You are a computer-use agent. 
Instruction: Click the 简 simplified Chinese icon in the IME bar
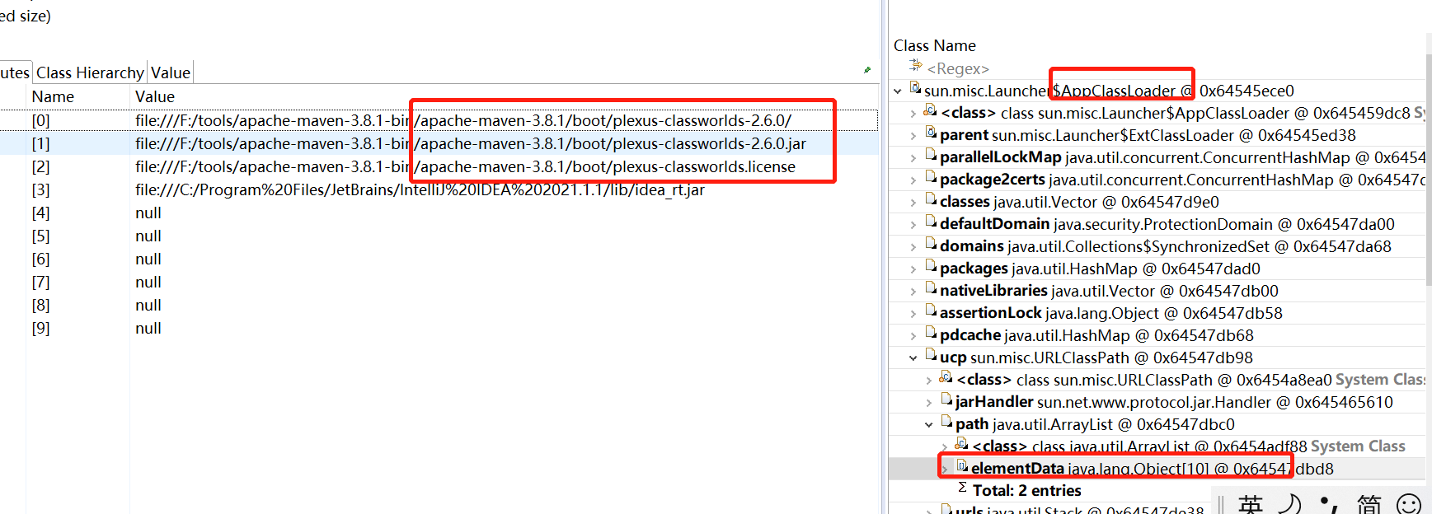(1369, 504)
